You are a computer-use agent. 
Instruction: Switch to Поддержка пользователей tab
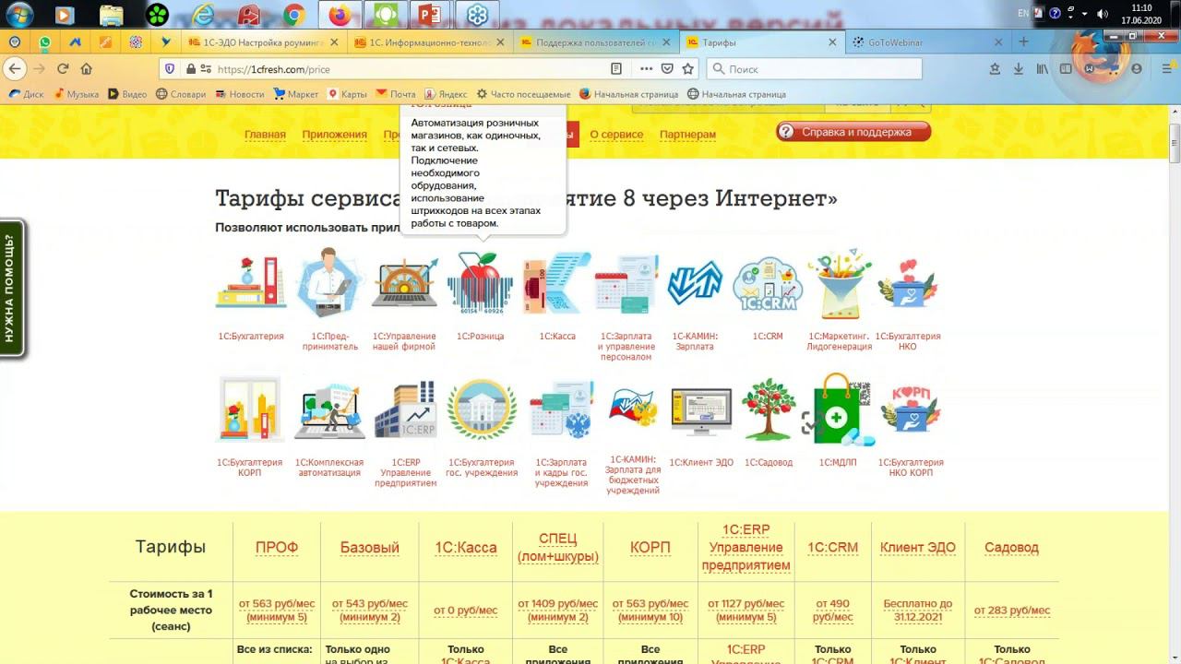point(596,42)
